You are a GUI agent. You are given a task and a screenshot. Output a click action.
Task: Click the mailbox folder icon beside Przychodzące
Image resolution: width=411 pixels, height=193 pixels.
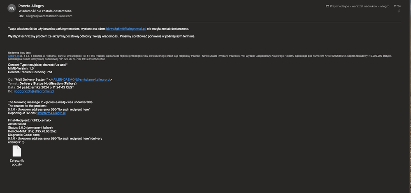327,6
